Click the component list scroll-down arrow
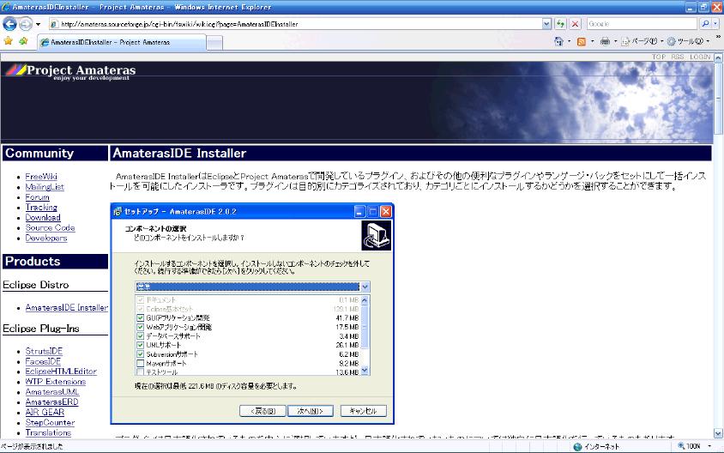Viewport: 724px width, 453px height. click(x=365, y=371)
